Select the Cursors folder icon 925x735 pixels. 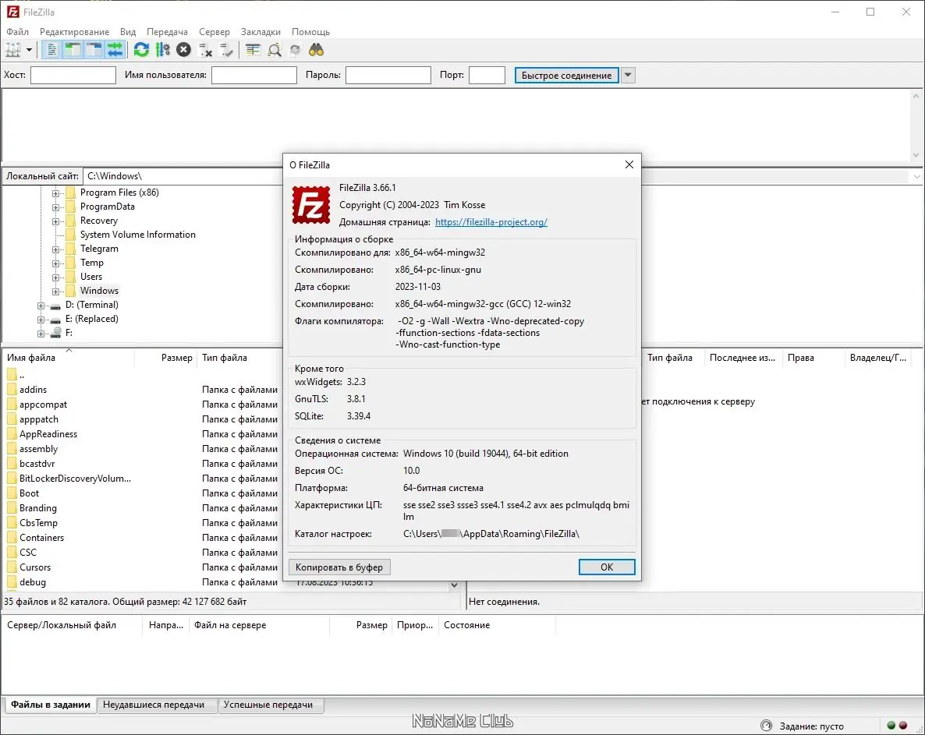click(x=12, y=567)
